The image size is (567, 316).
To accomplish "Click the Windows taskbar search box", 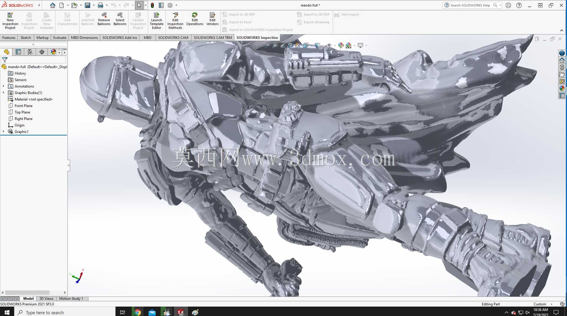I will (65, 312).
